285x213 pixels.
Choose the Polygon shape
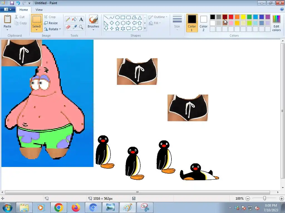134,17
